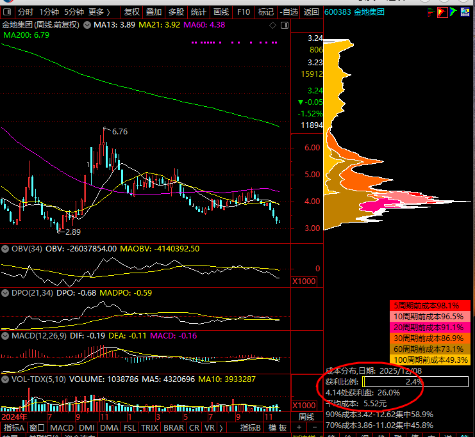Click the 2024年 time axis label
475x437 pixels.
tap(14, 417)
